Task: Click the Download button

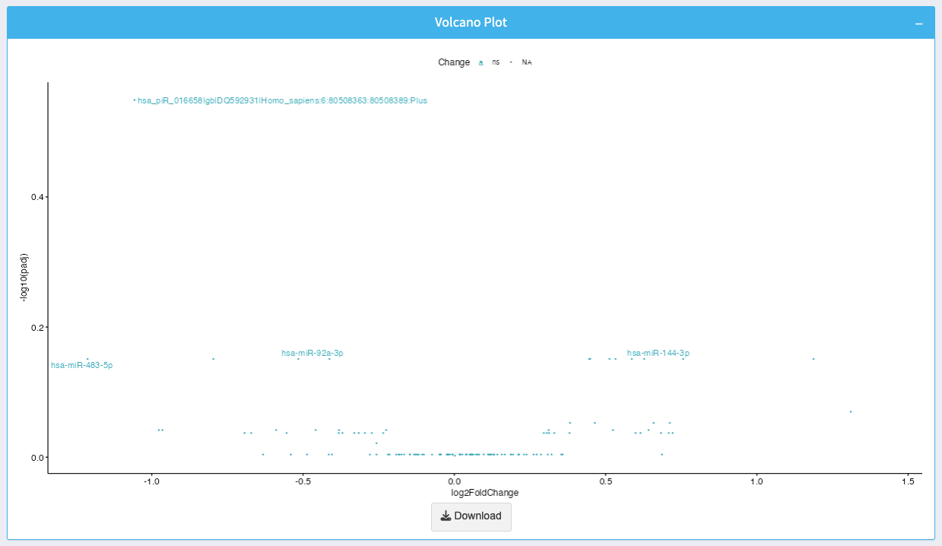Action: 471,516
